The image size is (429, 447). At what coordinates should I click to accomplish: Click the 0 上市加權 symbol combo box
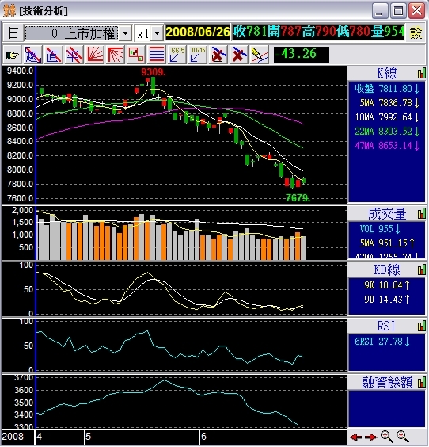coord(78,33)
